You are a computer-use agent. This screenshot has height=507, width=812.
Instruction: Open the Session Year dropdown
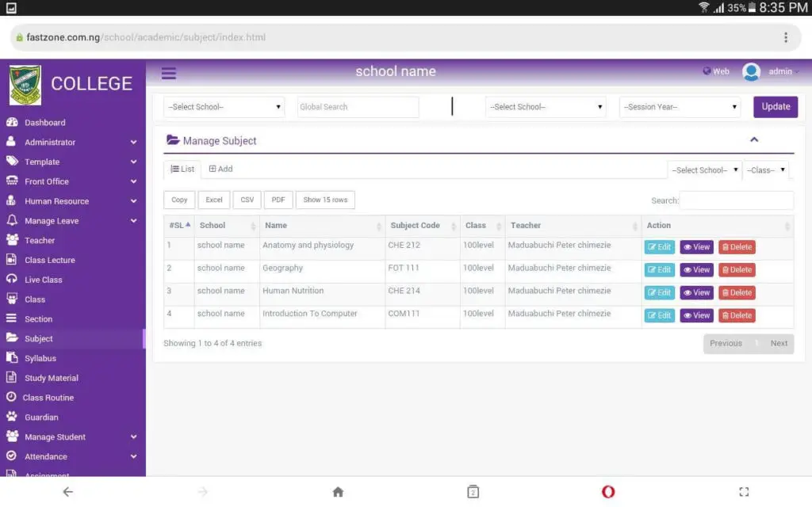679,106
